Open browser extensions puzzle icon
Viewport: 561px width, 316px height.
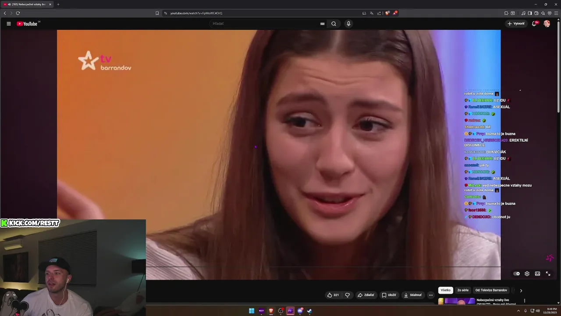(506, 13)
